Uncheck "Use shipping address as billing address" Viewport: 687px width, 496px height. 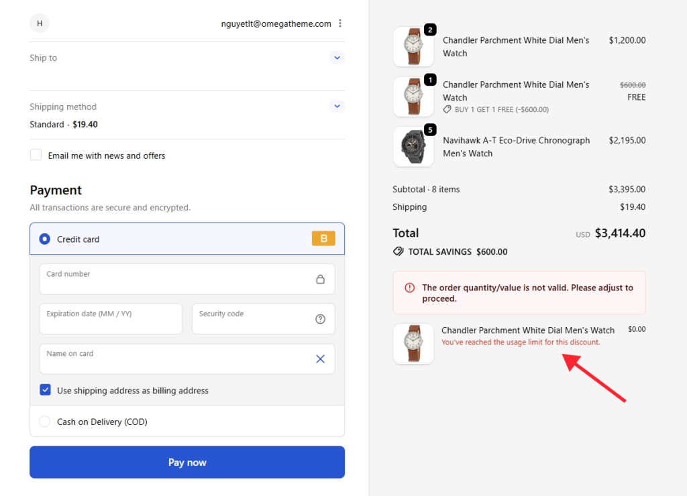(44, 389)
